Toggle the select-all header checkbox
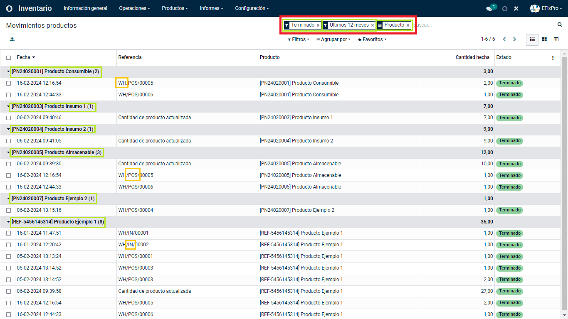The height and width of the screenshot is (319, 568). [9, 58]
